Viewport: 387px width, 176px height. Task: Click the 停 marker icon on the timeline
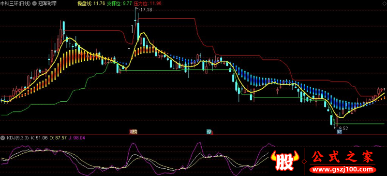209,132
